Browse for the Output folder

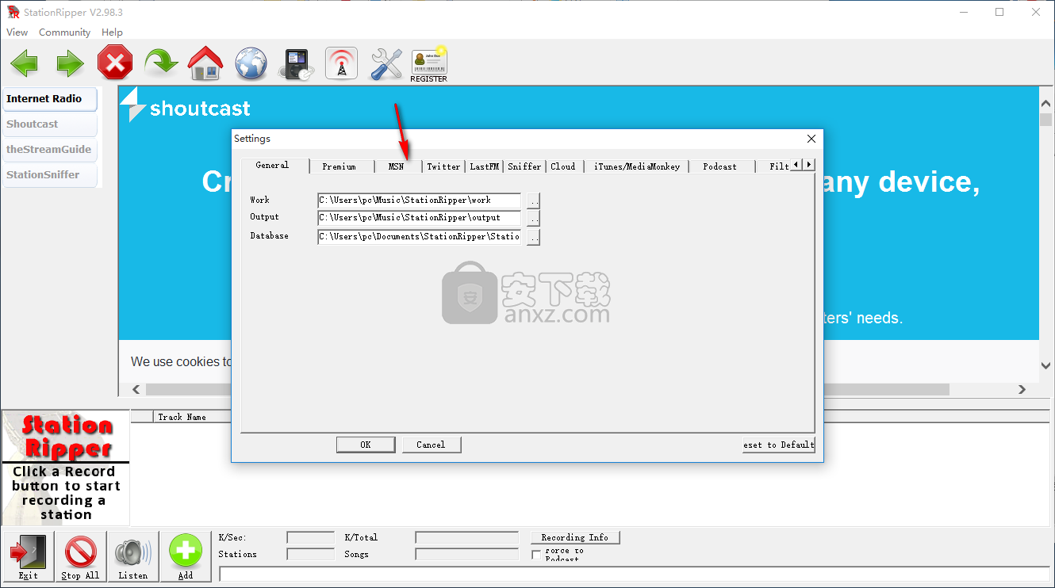tap(533, 218)
